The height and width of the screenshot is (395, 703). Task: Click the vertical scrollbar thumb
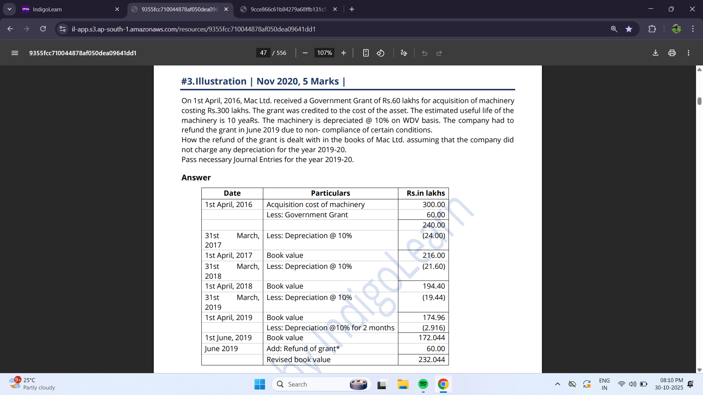click(699, 101)
